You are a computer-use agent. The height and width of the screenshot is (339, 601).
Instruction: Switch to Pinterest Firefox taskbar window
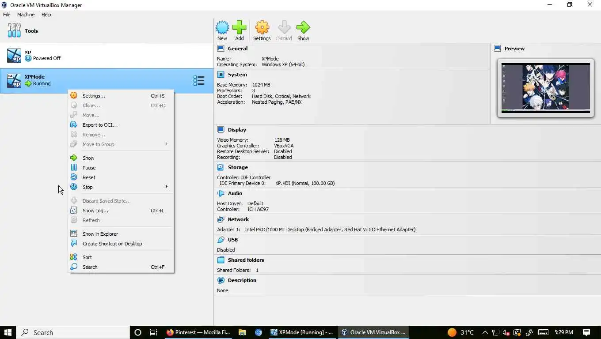tap(198, 332)
